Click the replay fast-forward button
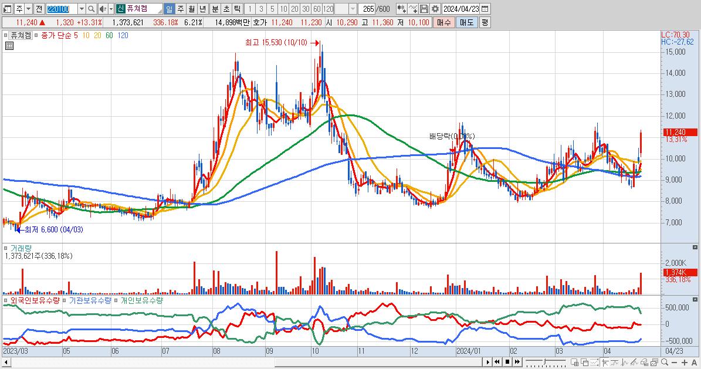The height and width of the screenshot is (369, 701). [x=517, y=362]
